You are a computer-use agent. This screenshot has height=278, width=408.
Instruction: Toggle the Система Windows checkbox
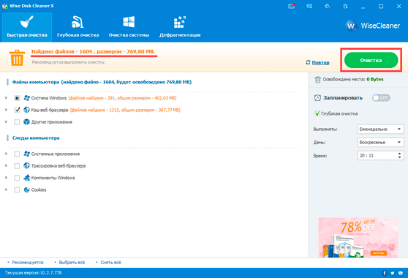[17, 98]
